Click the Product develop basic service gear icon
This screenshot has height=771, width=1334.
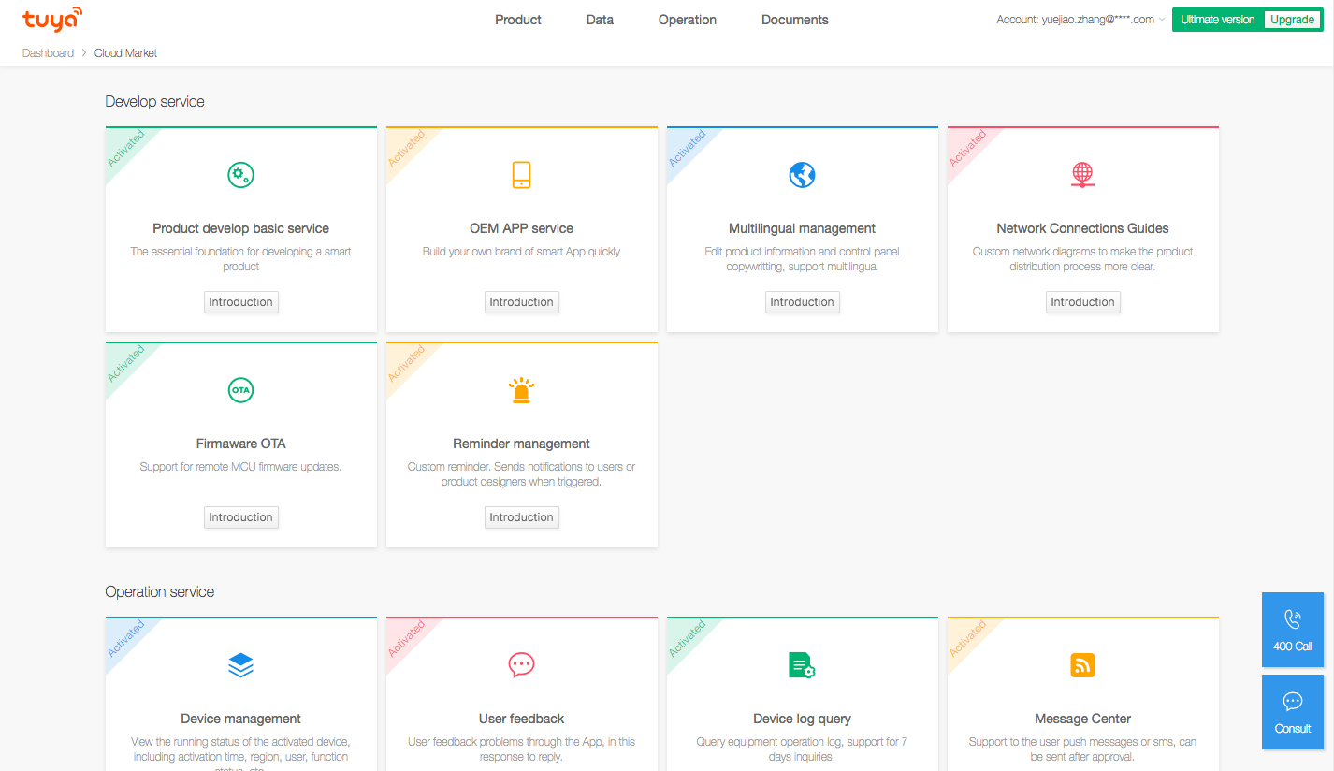click(x=240, y=175)
